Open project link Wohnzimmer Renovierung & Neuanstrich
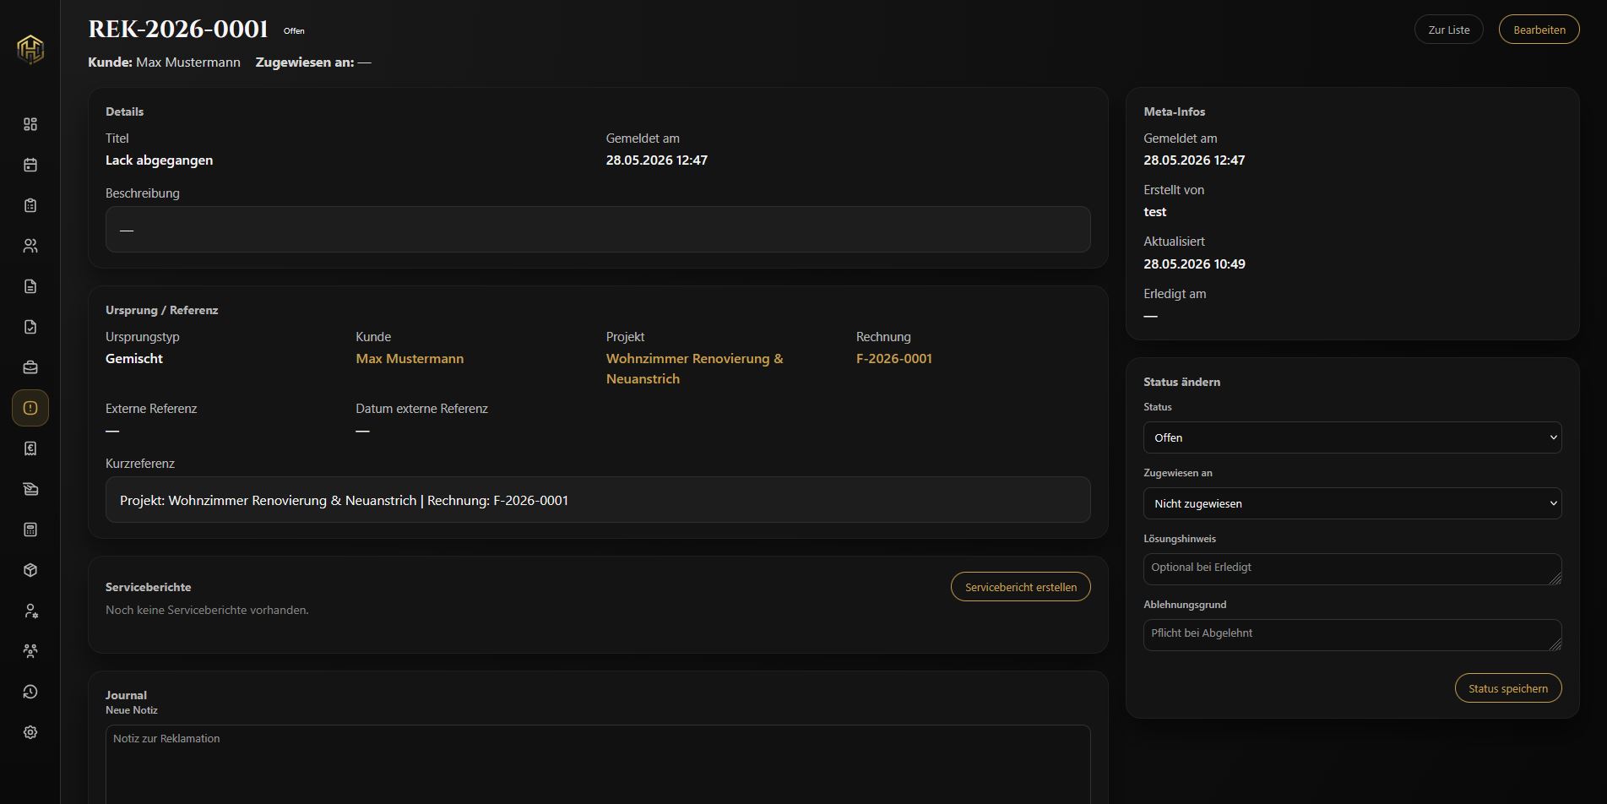 tap(694, 369)
